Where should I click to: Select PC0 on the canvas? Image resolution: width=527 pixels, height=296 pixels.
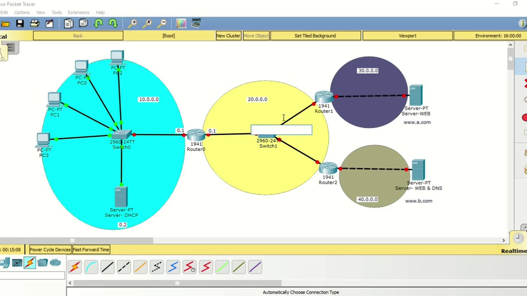tap(82, 67)
